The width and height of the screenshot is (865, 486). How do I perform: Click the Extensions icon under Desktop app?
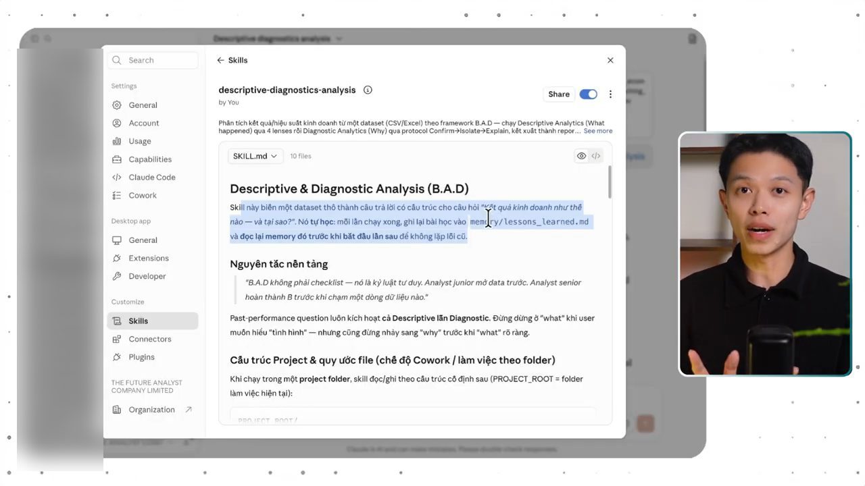[x=117, y=258]
